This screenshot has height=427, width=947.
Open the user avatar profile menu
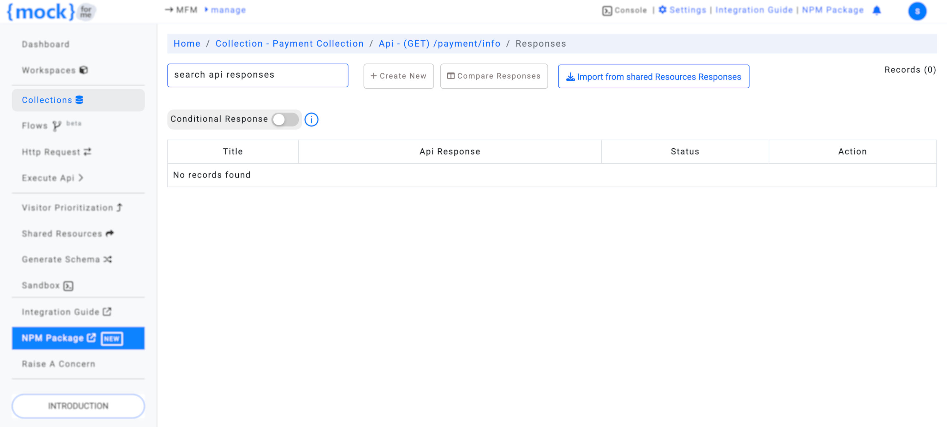click(x=917, y=11)
